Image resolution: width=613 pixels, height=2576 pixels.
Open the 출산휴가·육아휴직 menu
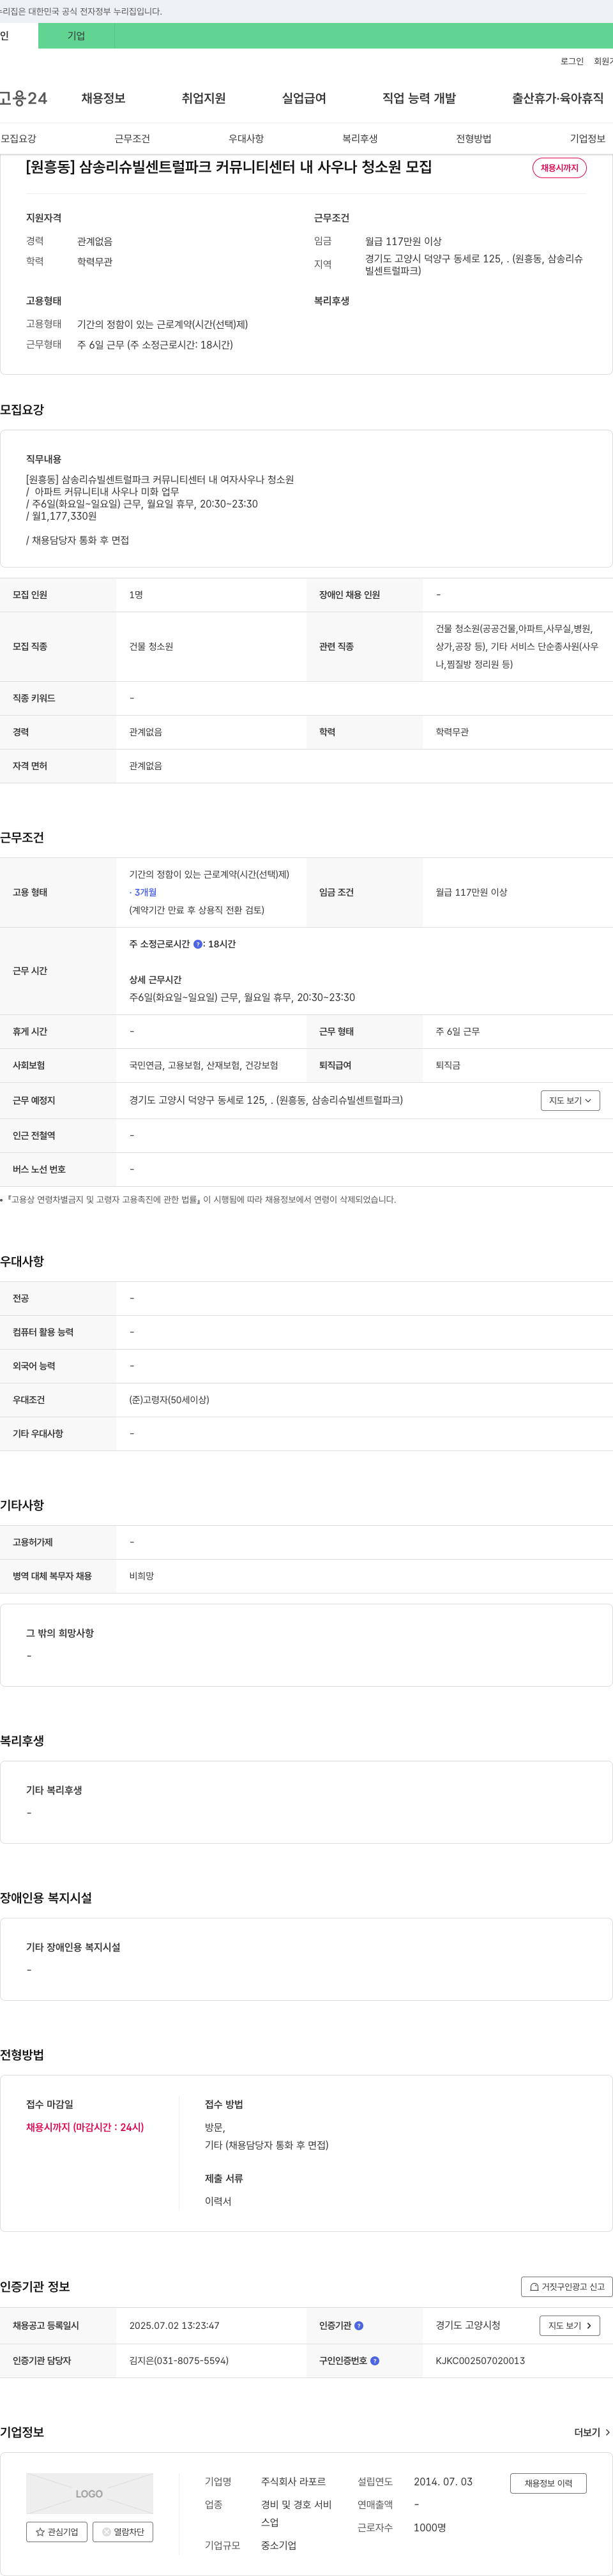click(x=558, y=98)
